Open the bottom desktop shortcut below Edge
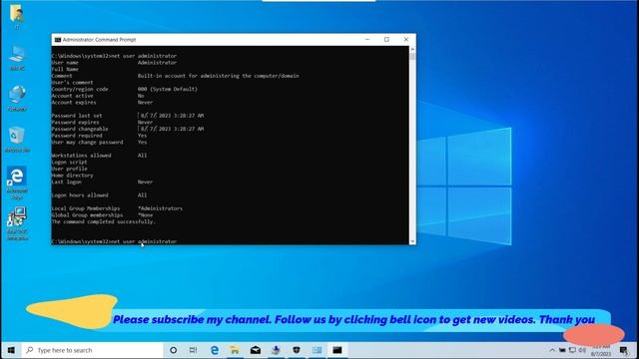The width and height of the screenshot is (639, 359). (17, 223)
